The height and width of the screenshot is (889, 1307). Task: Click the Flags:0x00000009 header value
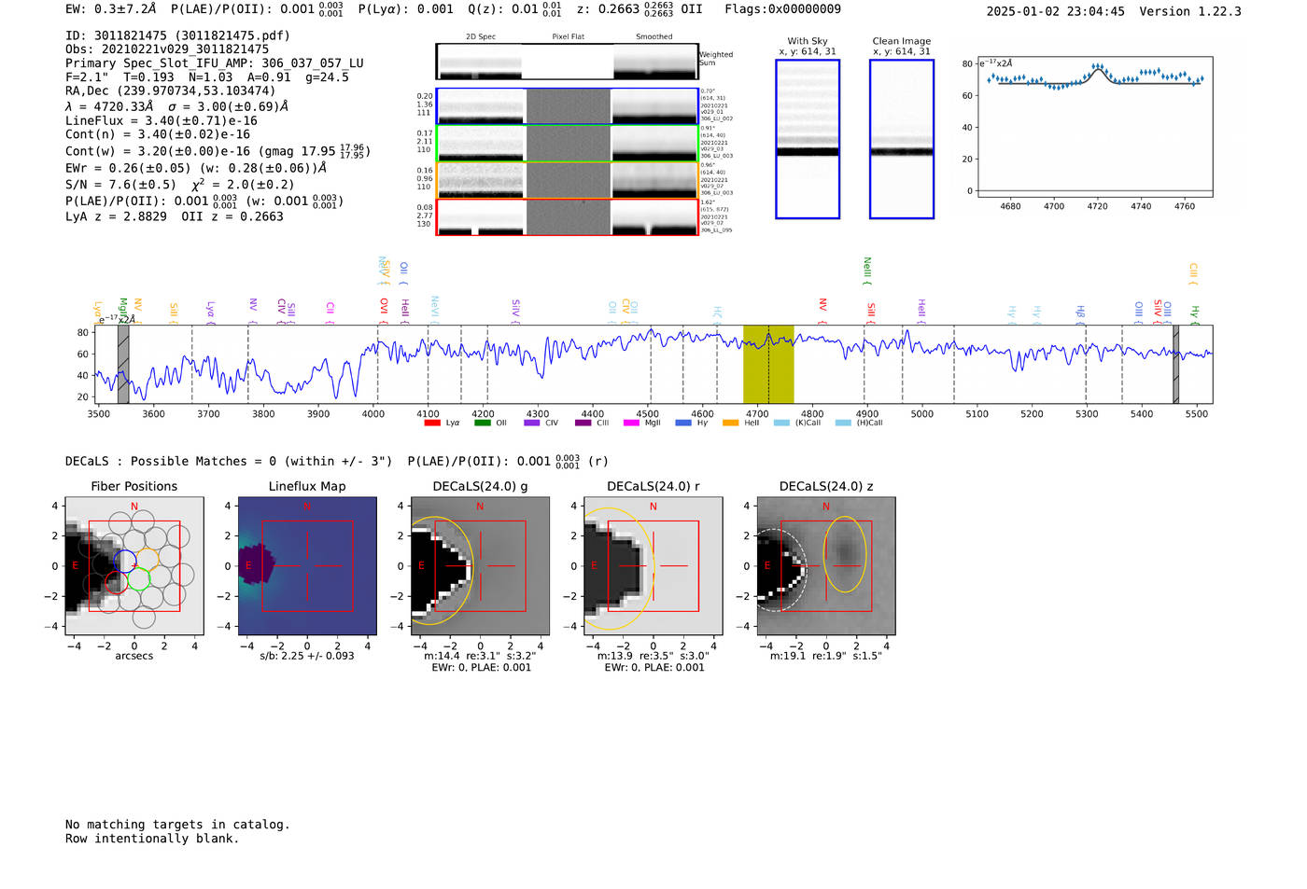point(782,9)
